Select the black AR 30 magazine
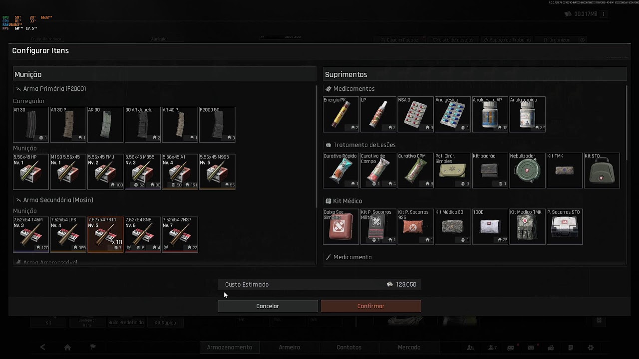 [31, 124]
